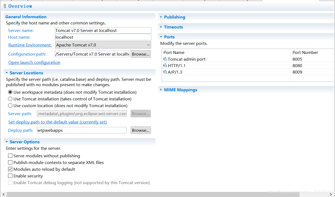Enable Publish module contexts to separate XML files

10,162
